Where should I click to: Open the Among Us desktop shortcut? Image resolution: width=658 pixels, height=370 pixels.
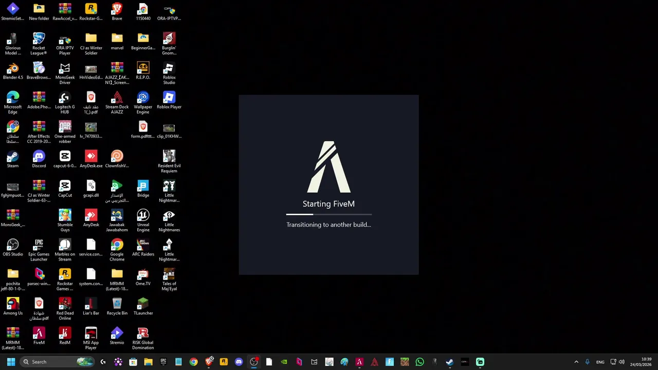coord(13,306)
